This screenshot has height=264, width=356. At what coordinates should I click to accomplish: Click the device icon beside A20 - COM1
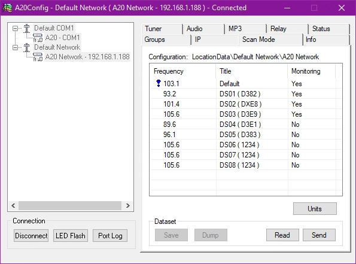(x=38, y=38)
